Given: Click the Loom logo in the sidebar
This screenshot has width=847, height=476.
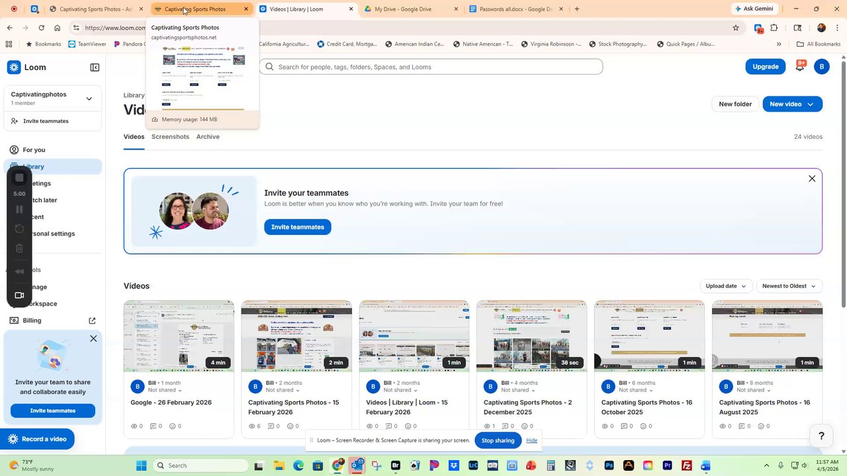Looking at the screenshot, I should 26,67.
